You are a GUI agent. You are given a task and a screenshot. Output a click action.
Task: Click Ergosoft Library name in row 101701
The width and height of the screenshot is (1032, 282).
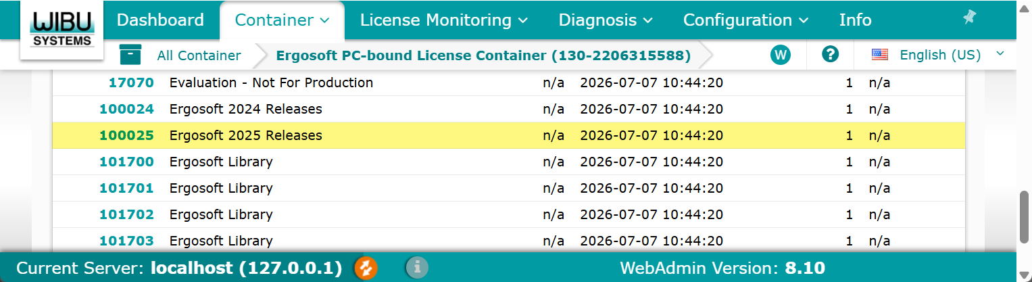221,188
